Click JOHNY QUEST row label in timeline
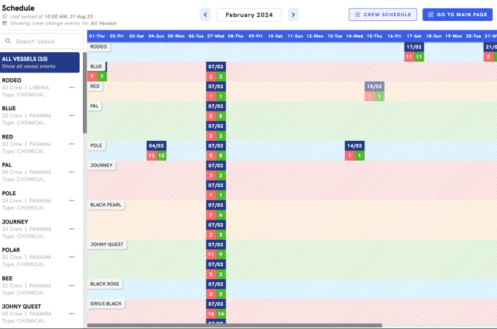The image size is (497, 329). coord(107,245)
